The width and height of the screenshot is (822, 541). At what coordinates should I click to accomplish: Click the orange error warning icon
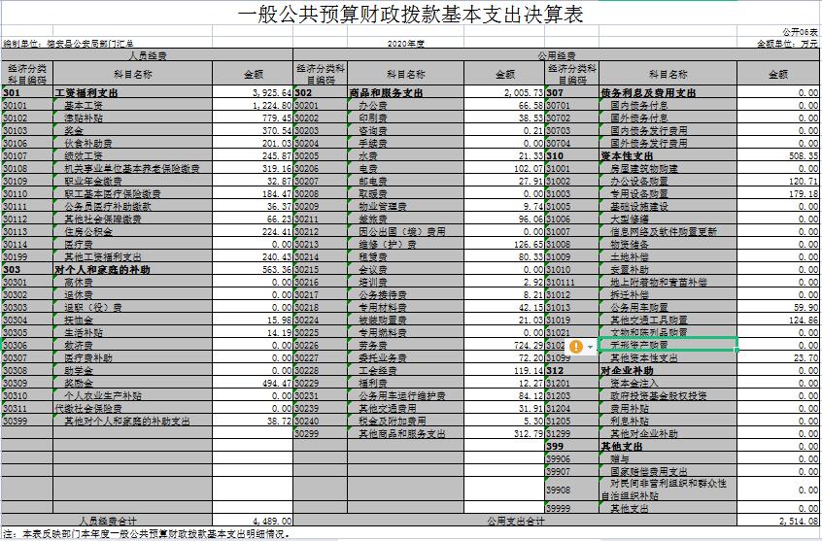pos(576,346)
